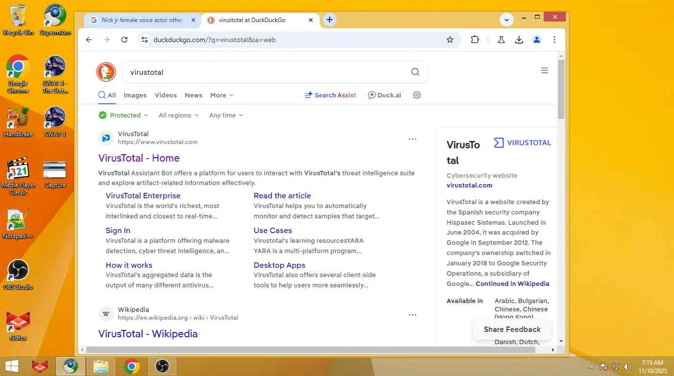Open OBS from the taskbar
674x376 pixels.
(x=162, y=366)
